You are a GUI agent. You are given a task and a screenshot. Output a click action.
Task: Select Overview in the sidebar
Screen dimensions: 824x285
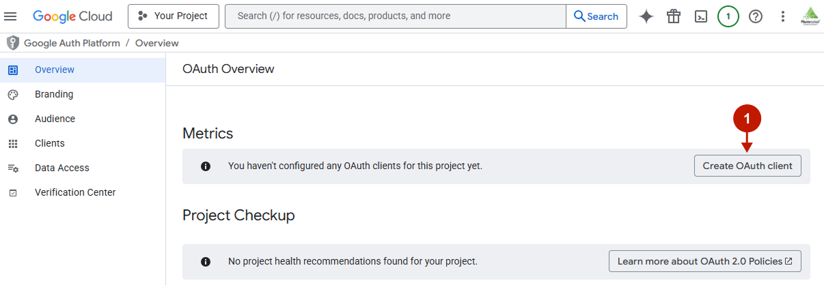(x=55, y=70)
